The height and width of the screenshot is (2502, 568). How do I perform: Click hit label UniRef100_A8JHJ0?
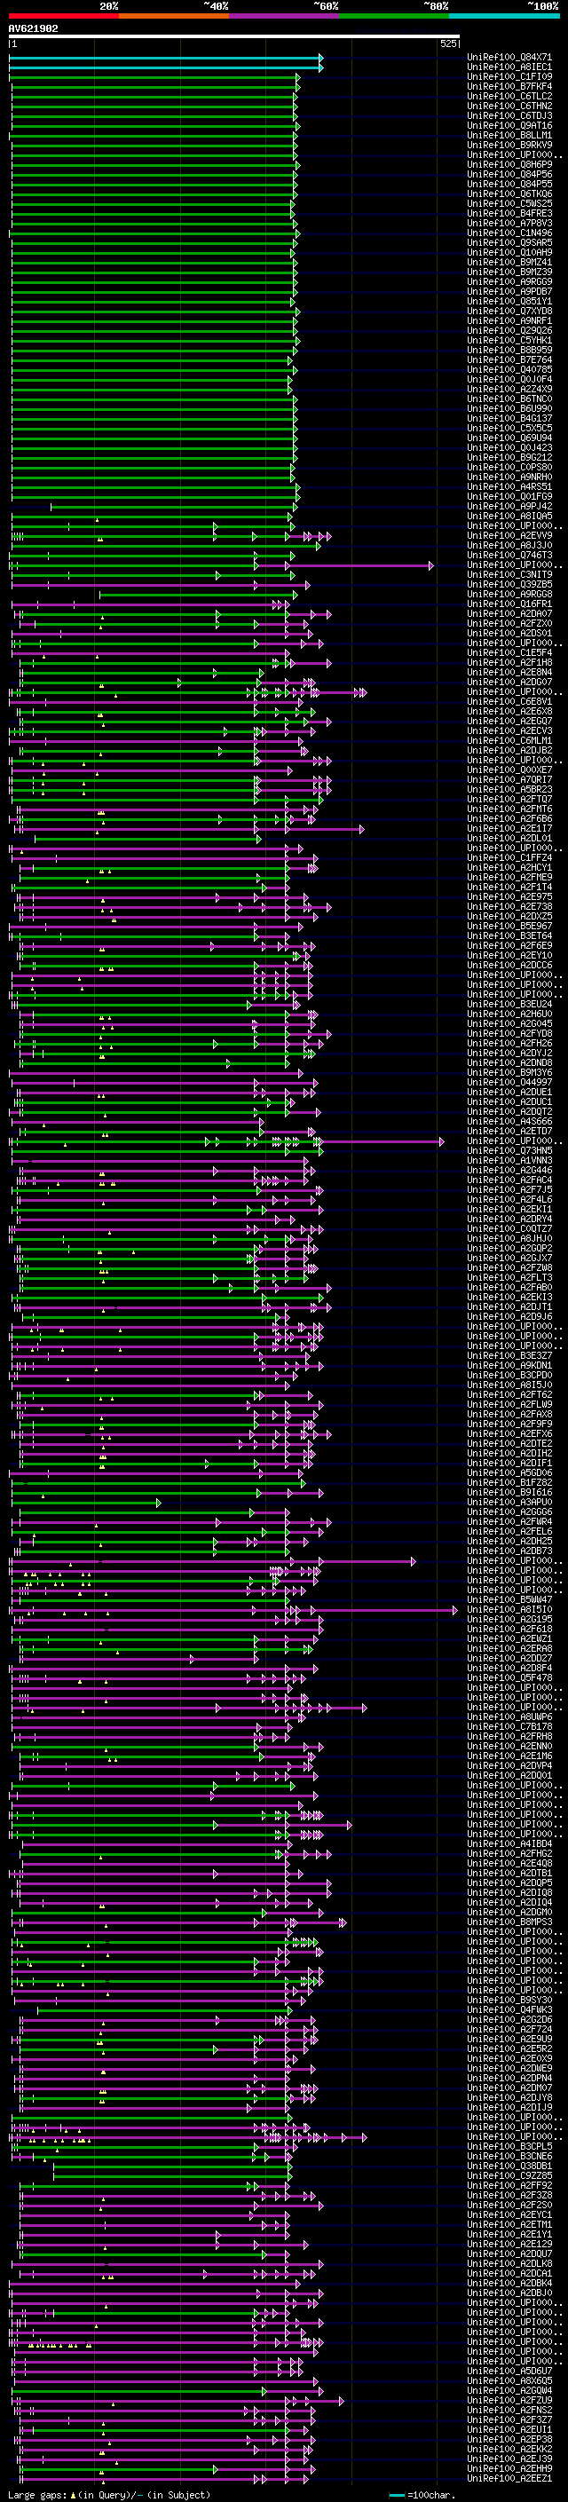(509, 1238)
